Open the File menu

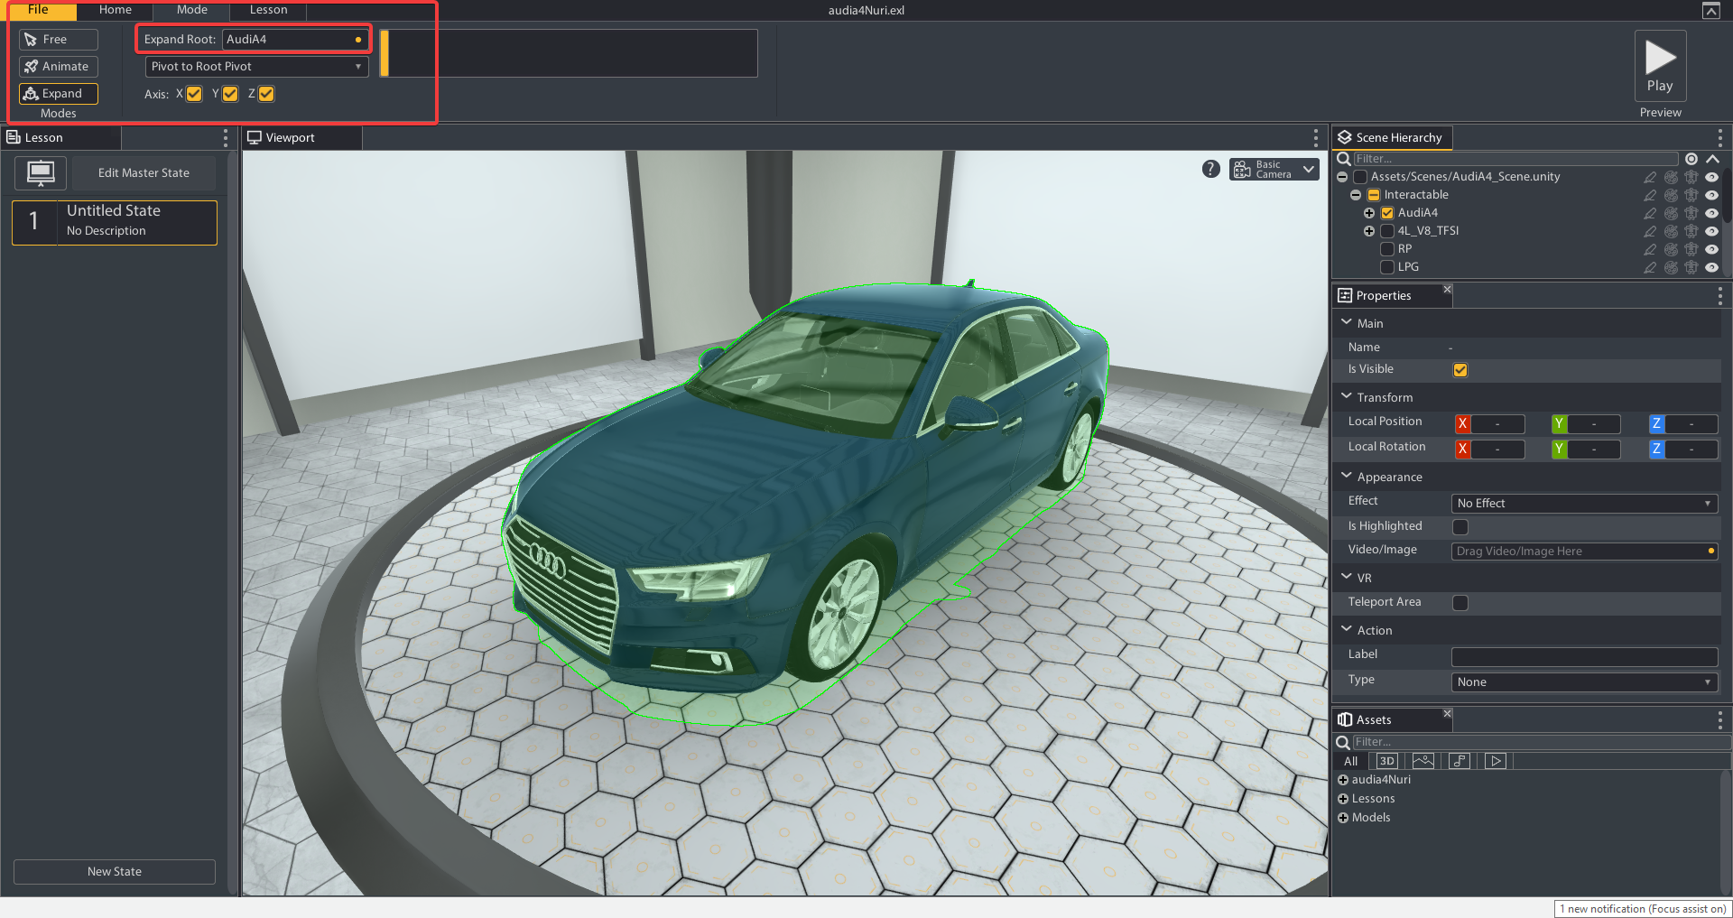tap(38, 10)
